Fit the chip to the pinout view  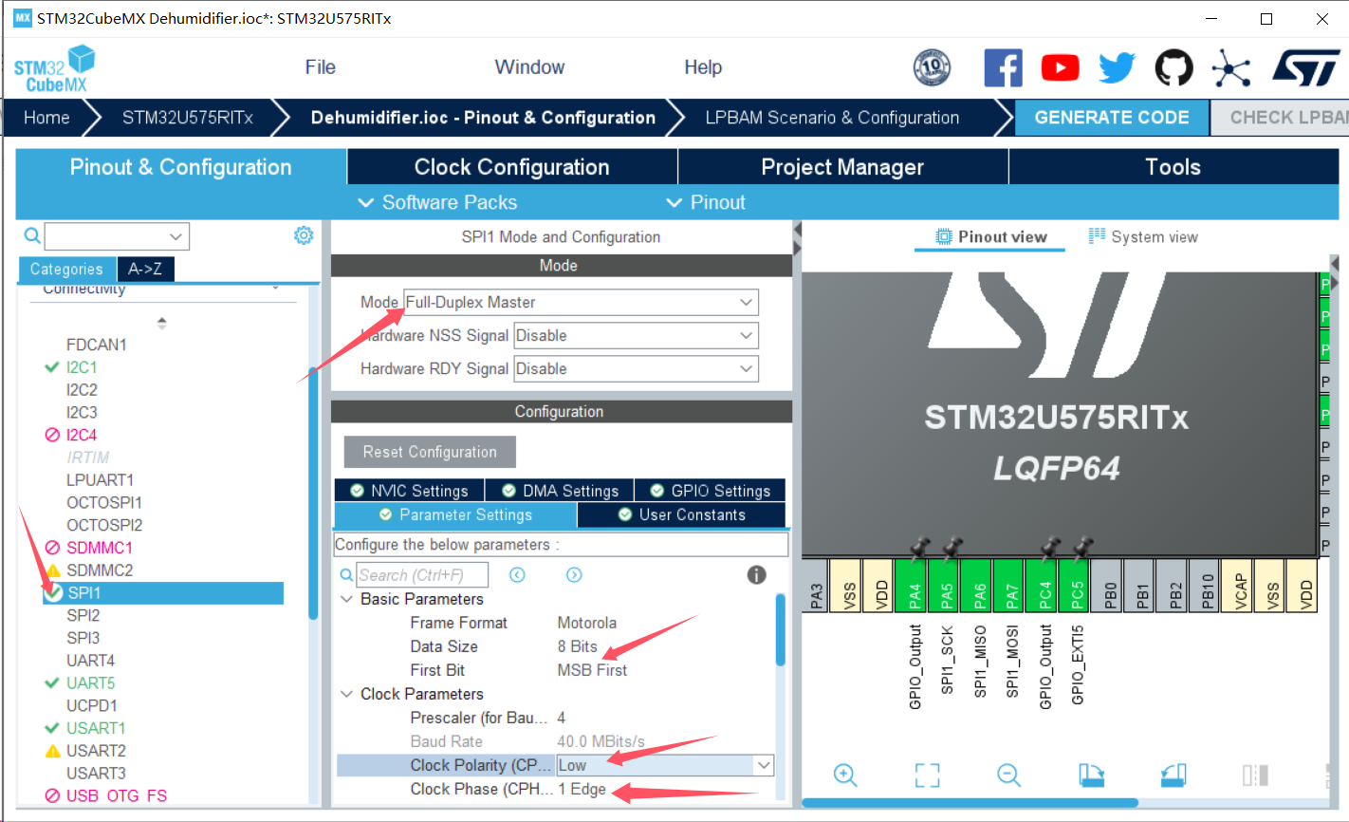tap(927, 775)
